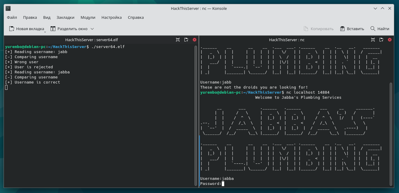The height and width of the screenshot is (193, 399).
Task: Click the left terminal cursor block
Action: point(6,87)
